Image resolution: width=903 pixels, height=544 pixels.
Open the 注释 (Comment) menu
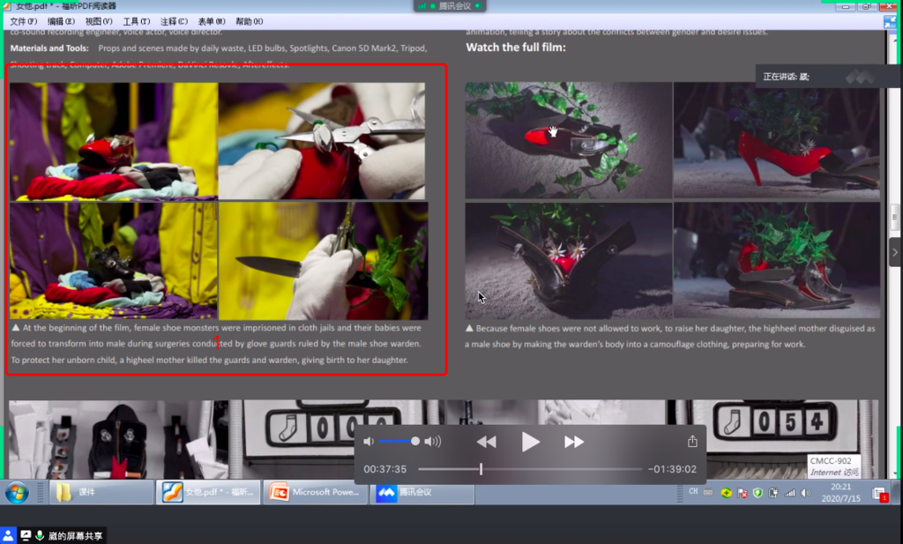click(174, 21)
